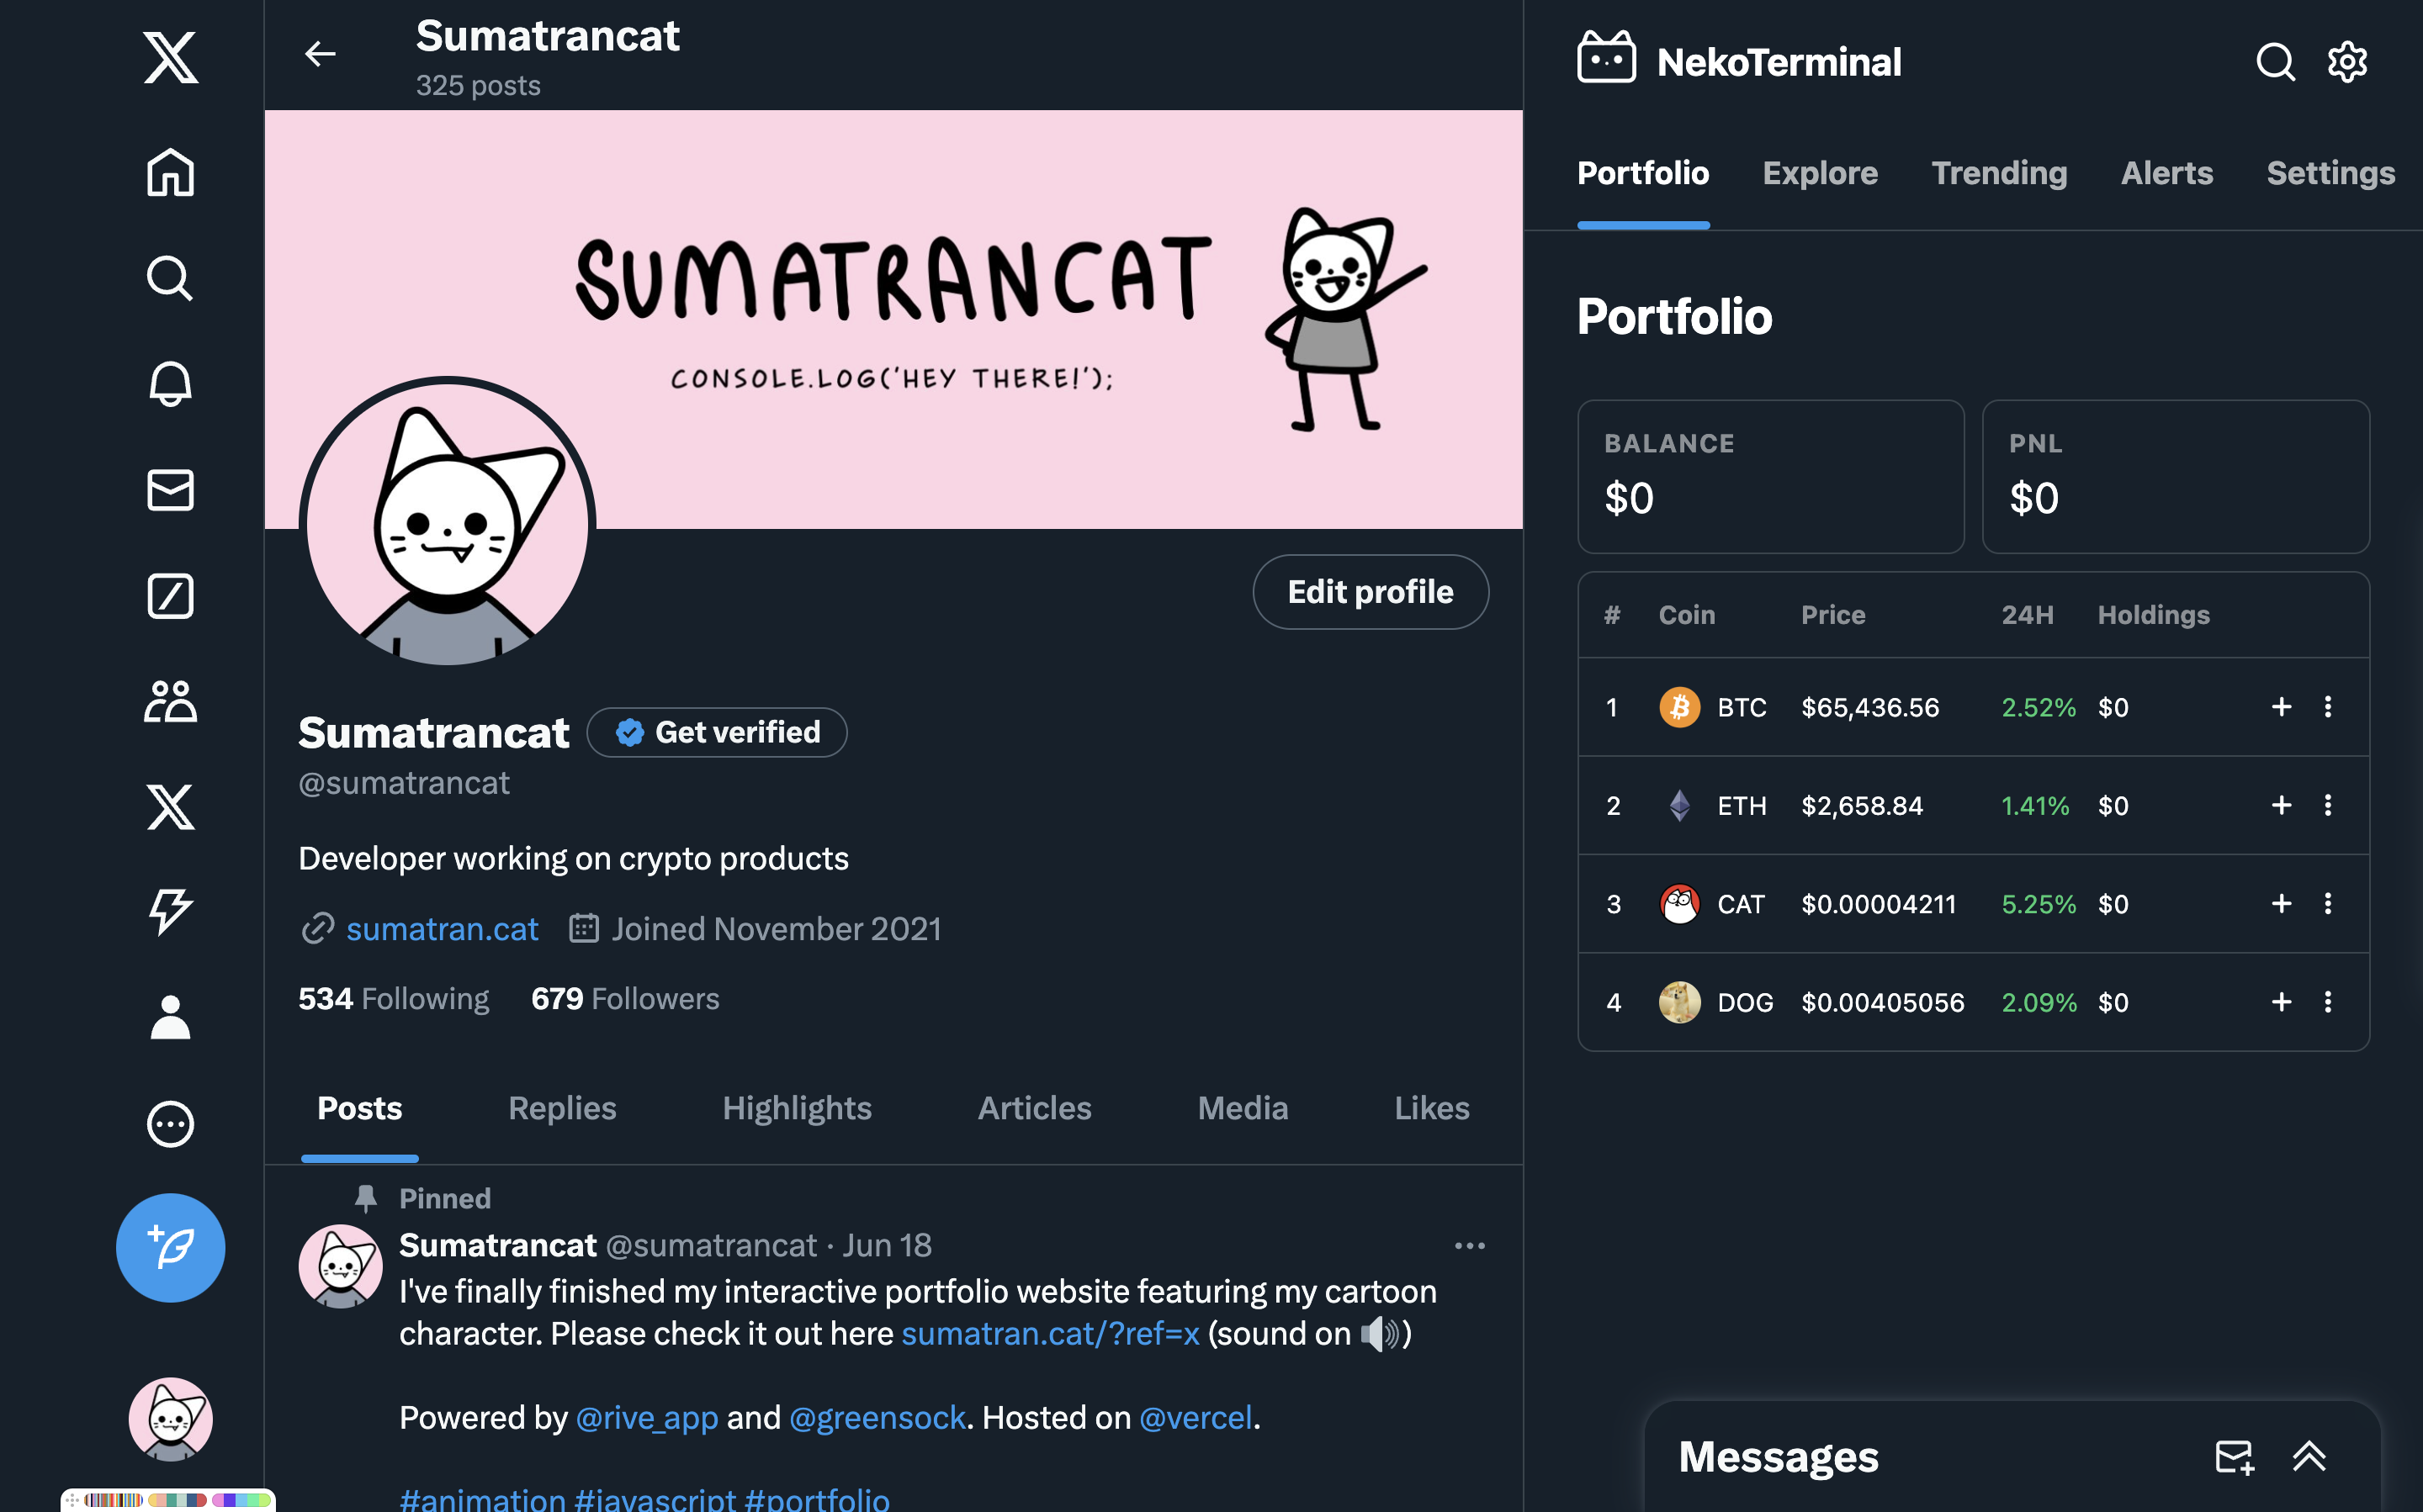Open the Notifications bell icon
This screenshot has width=2423, height=1512.
point(170,384)
